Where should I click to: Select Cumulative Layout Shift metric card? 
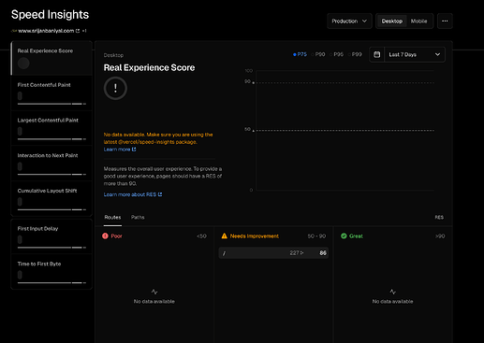click(x=51, y=199)
